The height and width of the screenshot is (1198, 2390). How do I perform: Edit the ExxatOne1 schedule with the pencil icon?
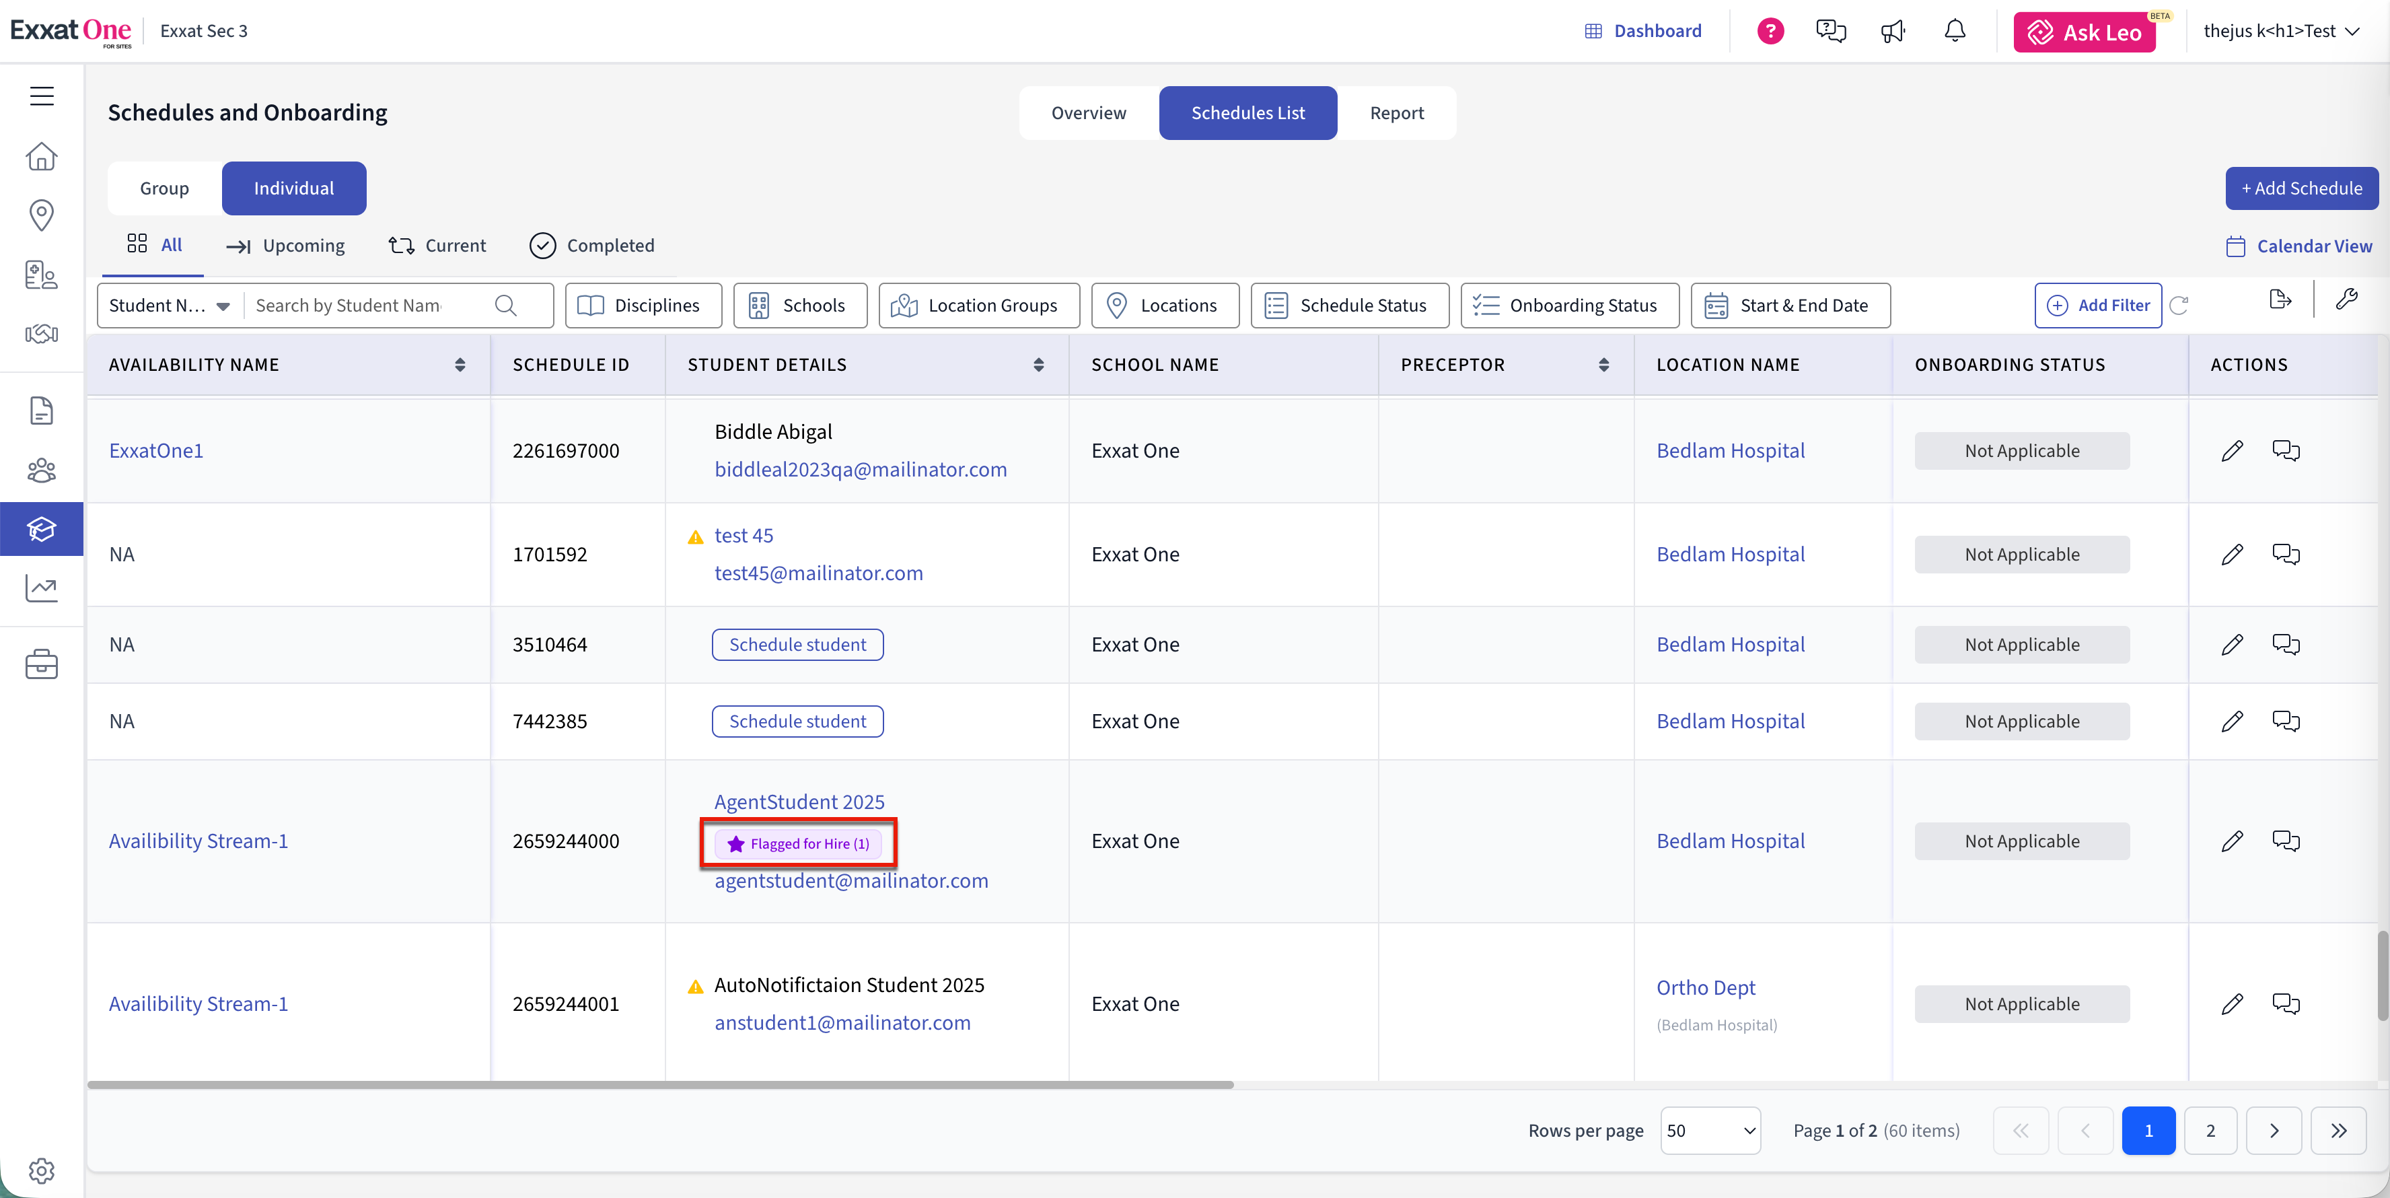[2231, 450]
